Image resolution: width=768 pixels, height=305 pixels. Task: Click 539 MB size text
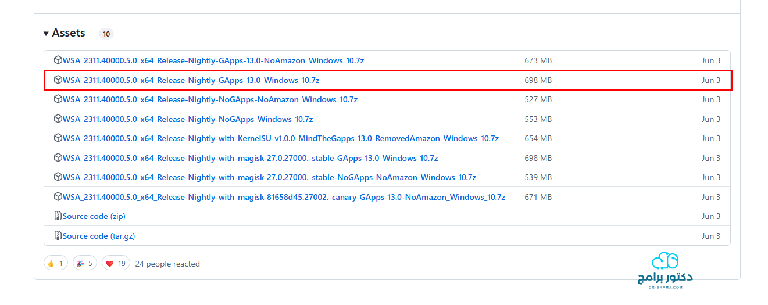point(538,177)
